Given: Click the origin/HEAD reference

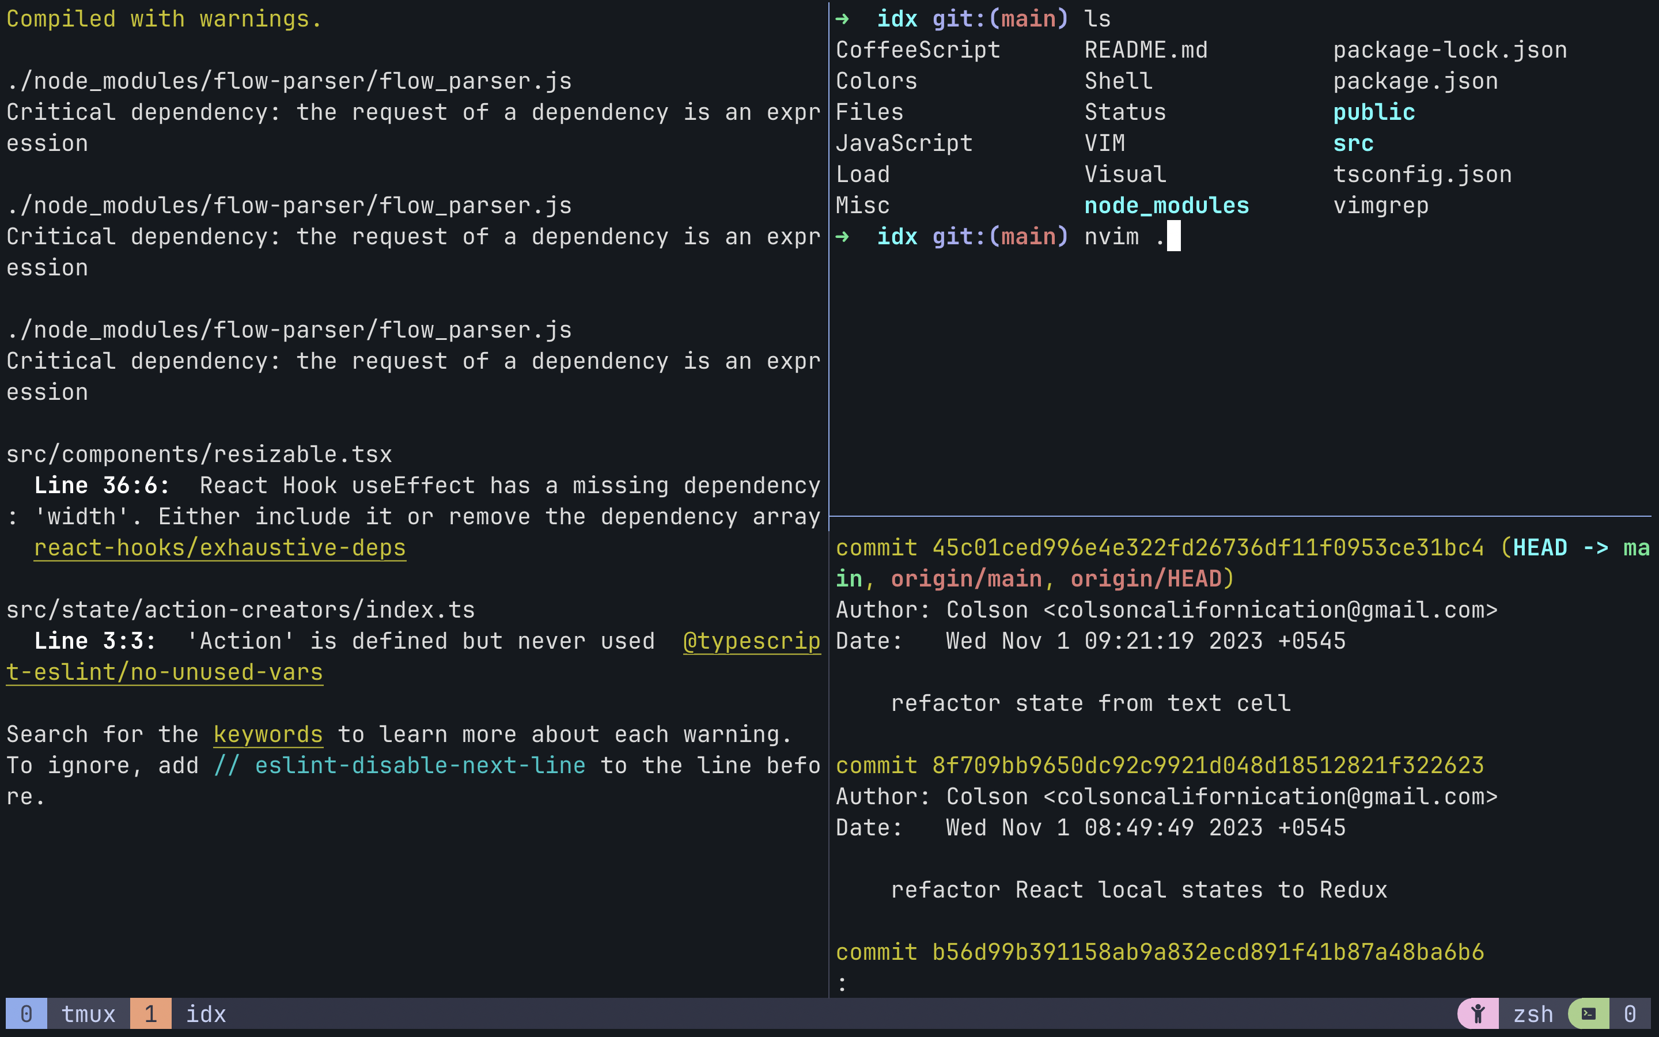Looking at the screenshot, I should pyautogui.click(x=1146, y=579).
